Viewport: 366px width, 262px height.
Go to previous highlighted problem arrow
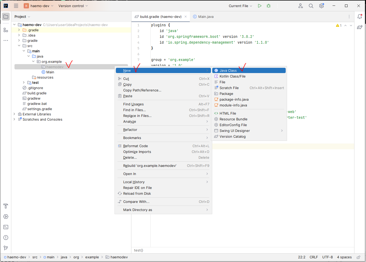click(x=345, y=25)
